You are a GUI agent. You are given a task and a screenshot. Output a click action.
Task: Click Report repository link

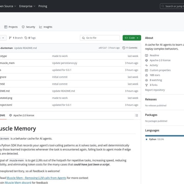(155, 90)
